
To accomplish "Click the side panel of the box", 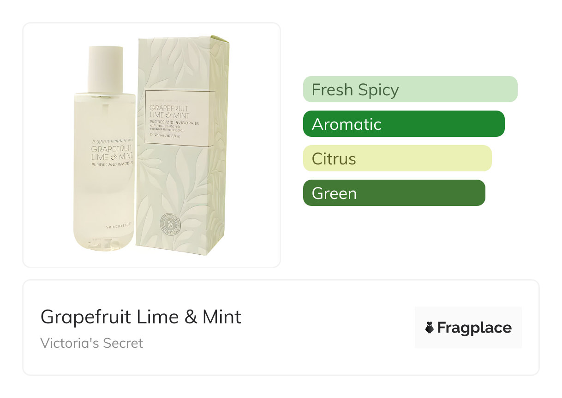I will click(221, 147).
